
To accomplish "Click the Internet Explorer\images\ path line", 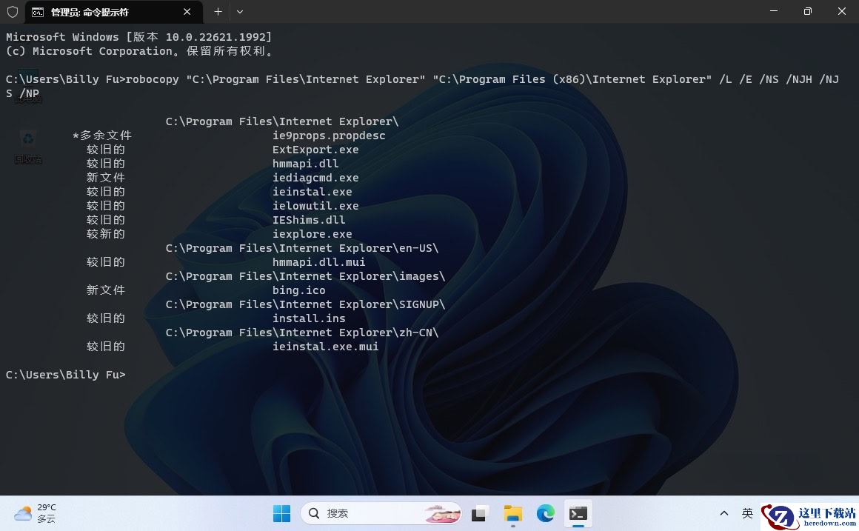I will (306, 276).
